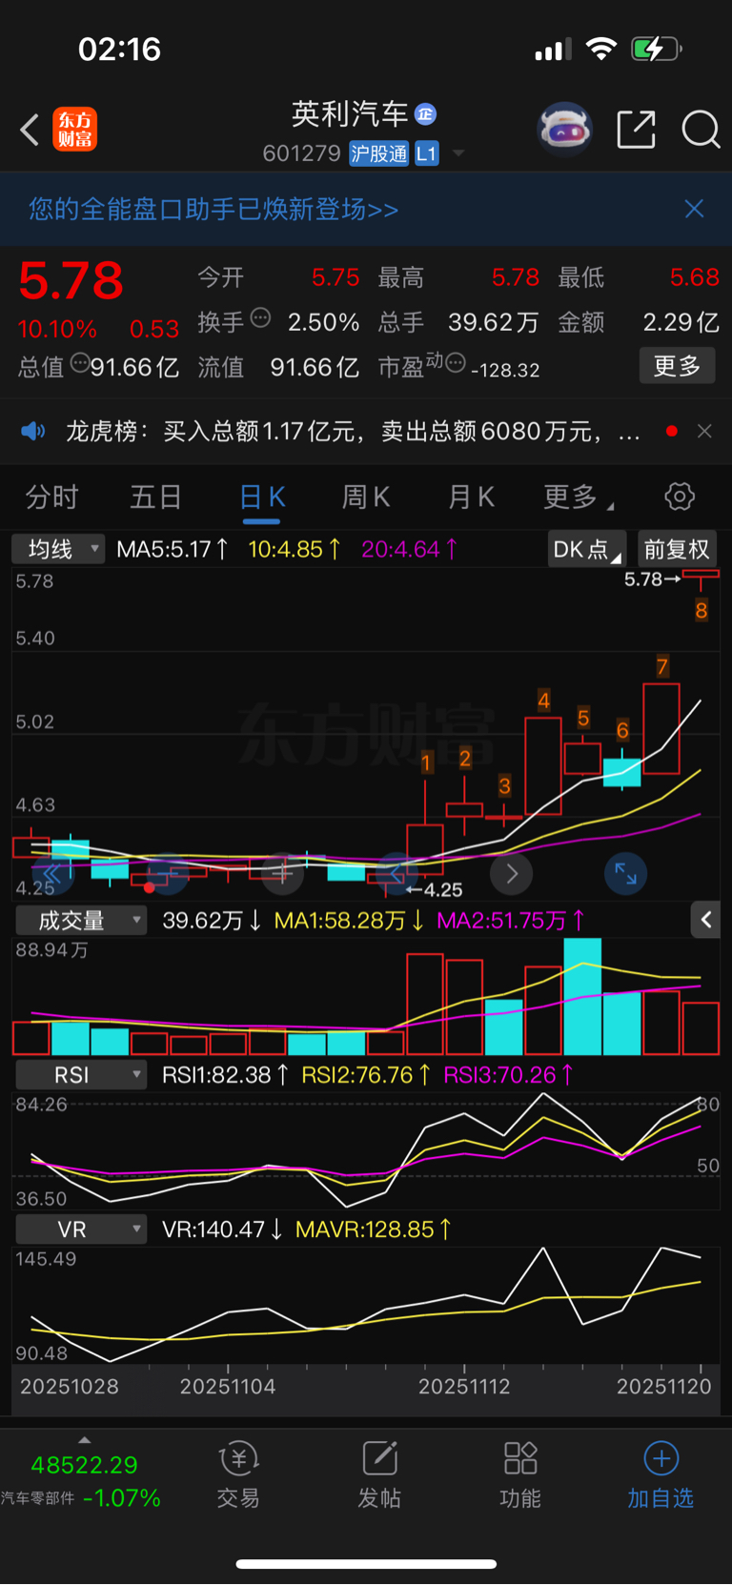Tap the 10.10% change percentage
The height and width of the screenshot is (1585, 732).
(57, 330)
